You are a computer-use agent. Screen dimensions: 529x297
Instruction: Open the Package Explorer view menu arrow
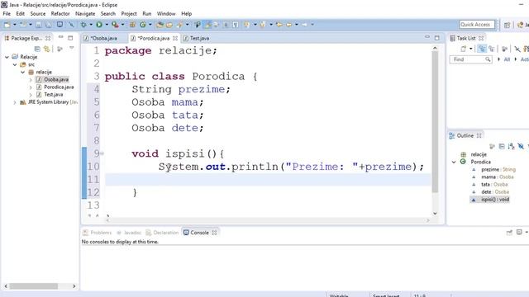(x=72, y=49)
